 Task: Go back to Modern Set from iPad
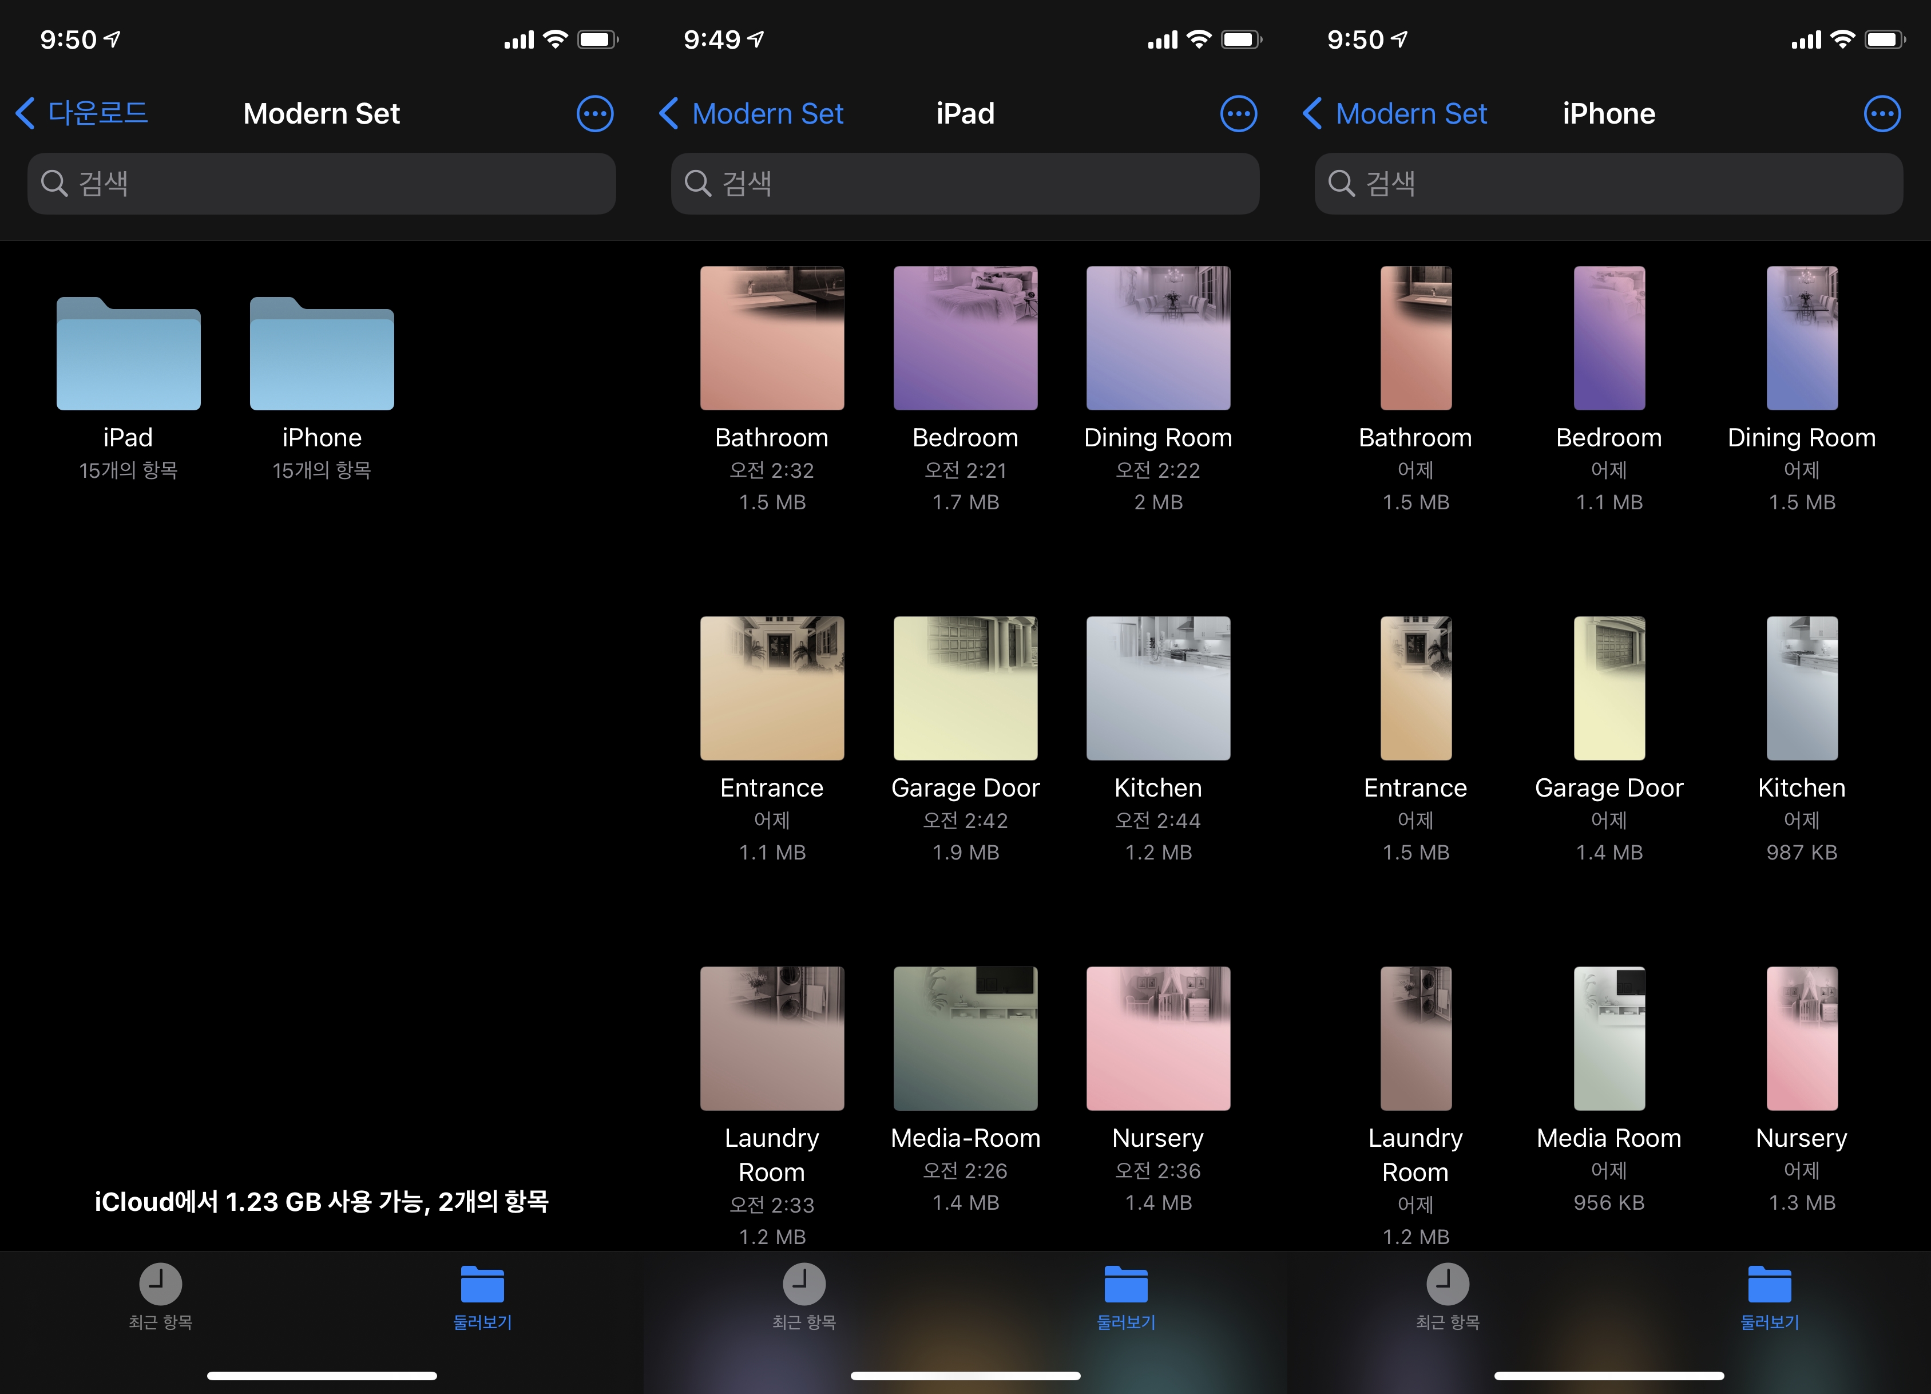752,113
